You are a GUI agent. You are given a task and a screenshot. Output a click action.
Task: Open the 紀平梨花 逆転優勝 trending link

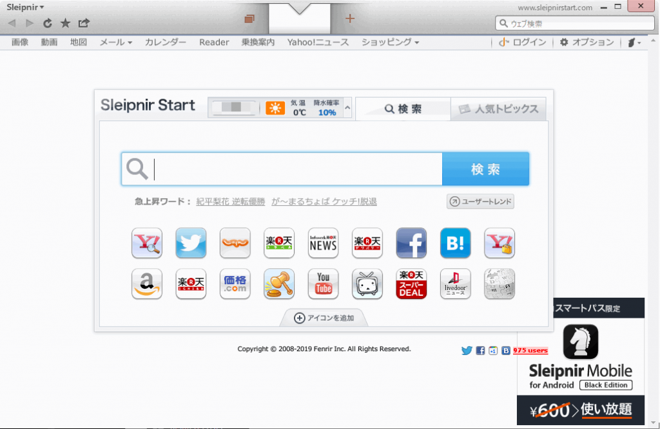231,202
